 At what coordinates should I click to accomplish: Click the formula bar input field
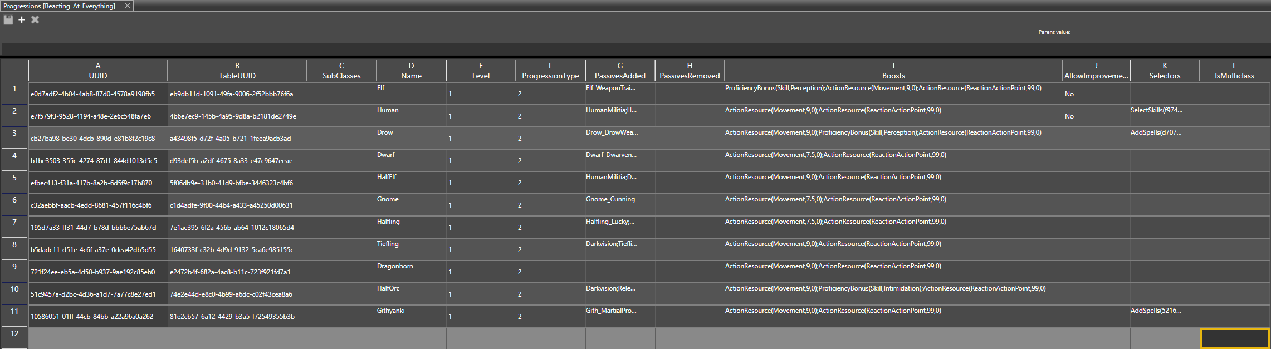click(x=635, y=49)
